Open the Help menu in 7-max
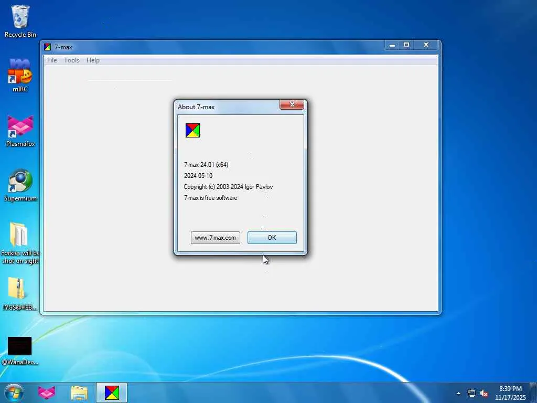 (93, 60)
